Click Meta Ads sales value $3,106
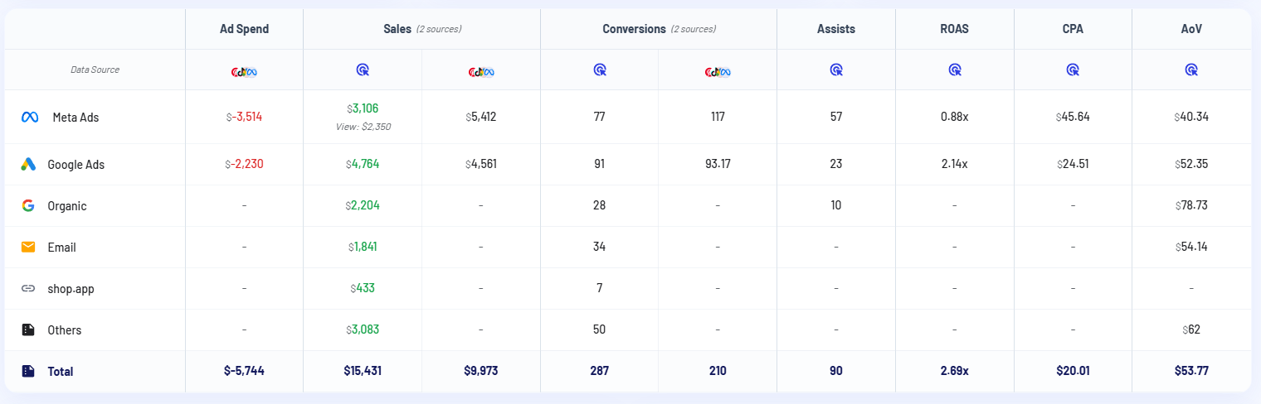This screenshot has width=1261, height=404. pos(363,108)
